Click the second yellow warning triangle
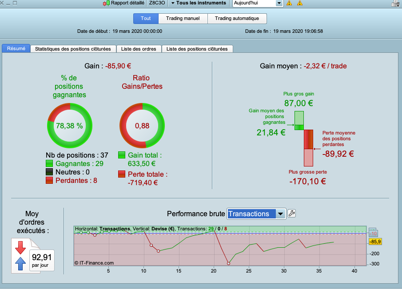Image resolution: width=402 pixels, height=289 pixels. tap(300, 3)
